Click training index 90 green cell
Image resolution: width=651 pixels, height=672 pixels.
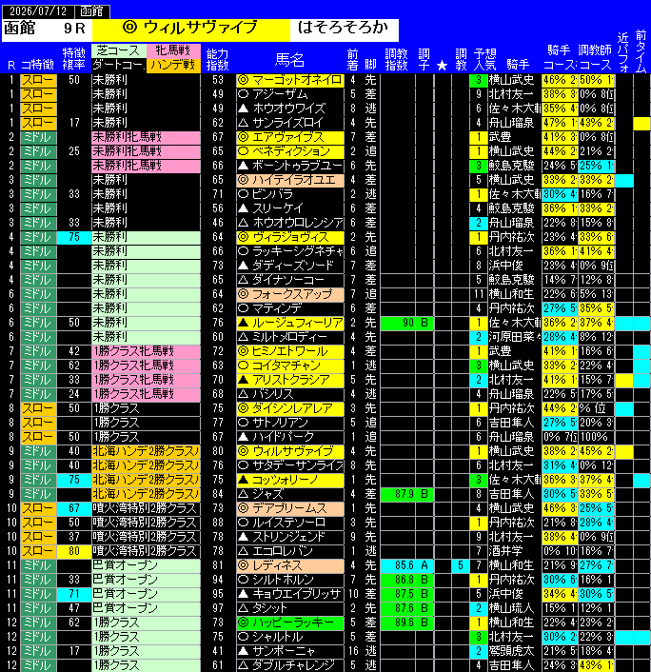coord(398,323)
